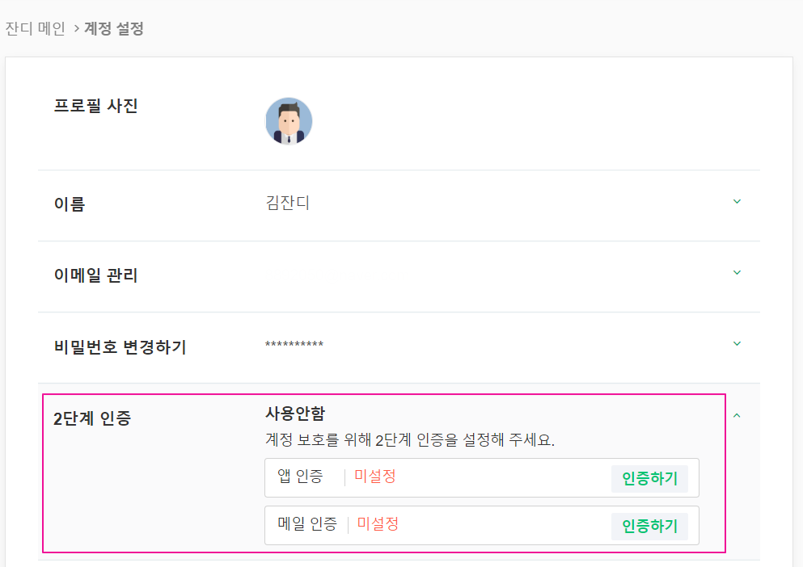Click the 비밀번호 변경하기 label
The height and width of the screenshot is (567, 803).
tap(120, 347)
